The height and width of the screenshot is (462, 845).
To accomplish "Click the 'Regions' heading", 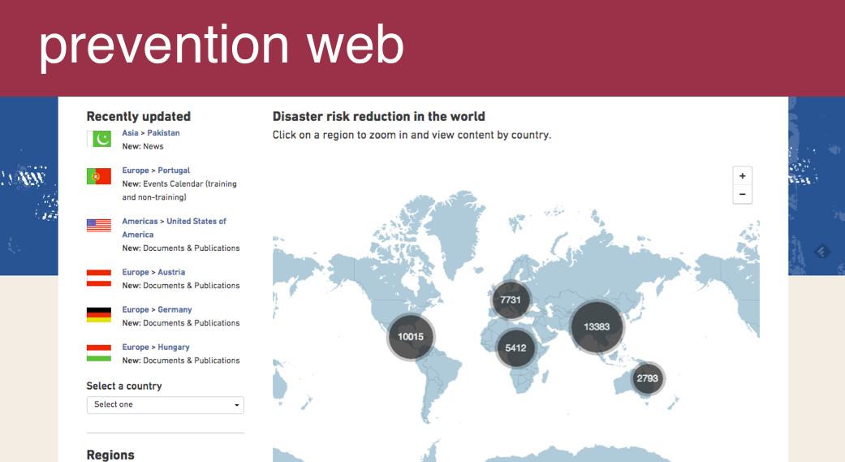I will pos(110,455).
